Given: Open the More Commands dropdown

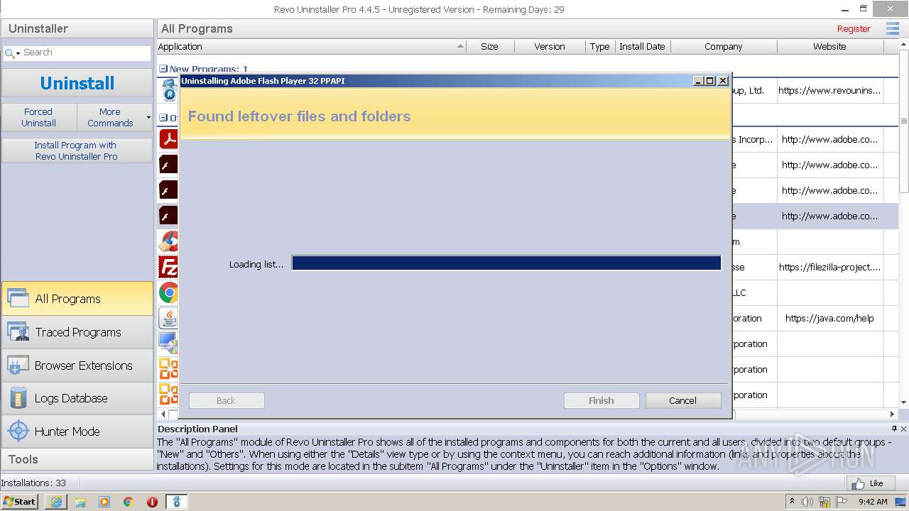Looking at the screenshot, I should [114, 117].
